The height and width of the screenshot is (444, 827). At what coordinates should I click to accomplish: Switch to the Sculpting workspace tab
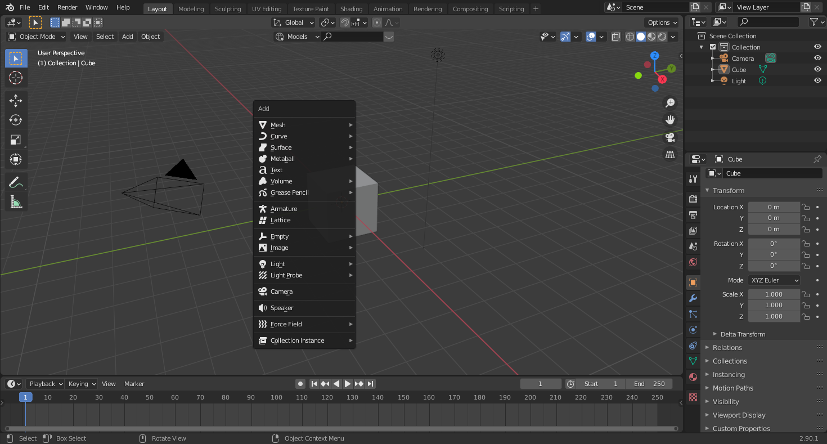[228, 8]
